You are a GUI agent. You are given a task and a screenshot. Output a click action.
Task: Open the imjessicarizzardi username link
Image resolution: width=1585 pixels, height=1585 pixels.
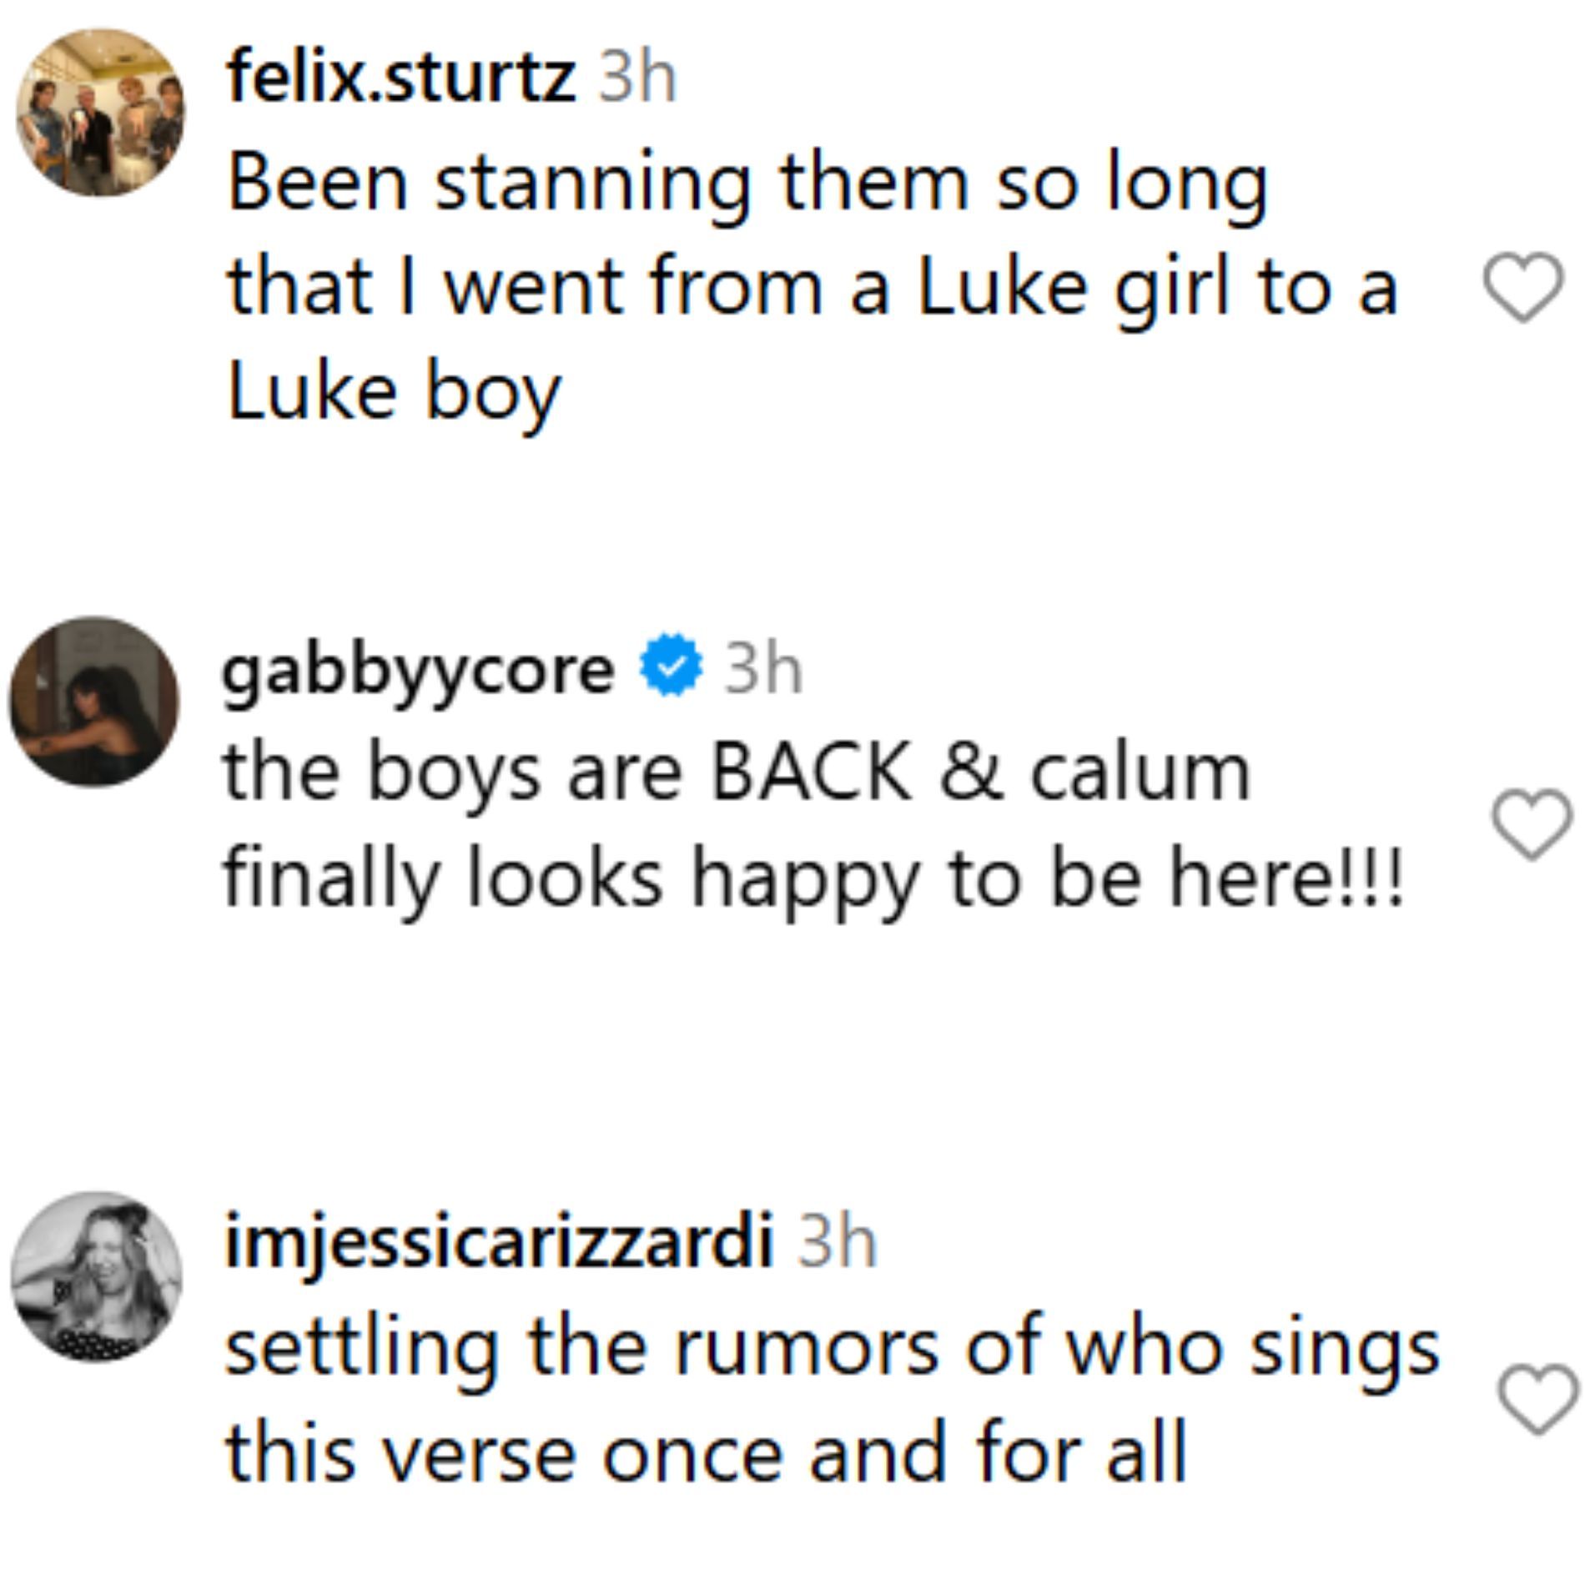[x=499, y=1243]
